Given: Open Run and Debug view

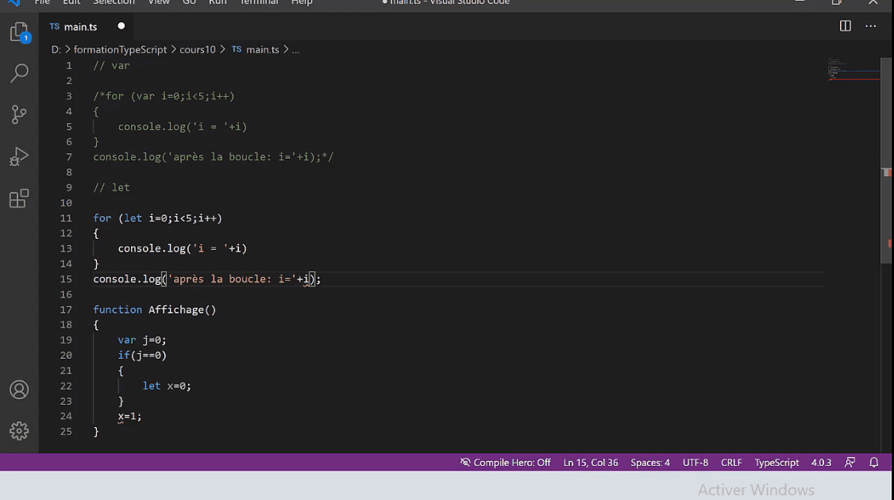Looking at the screenshot, I should [19, 156].
